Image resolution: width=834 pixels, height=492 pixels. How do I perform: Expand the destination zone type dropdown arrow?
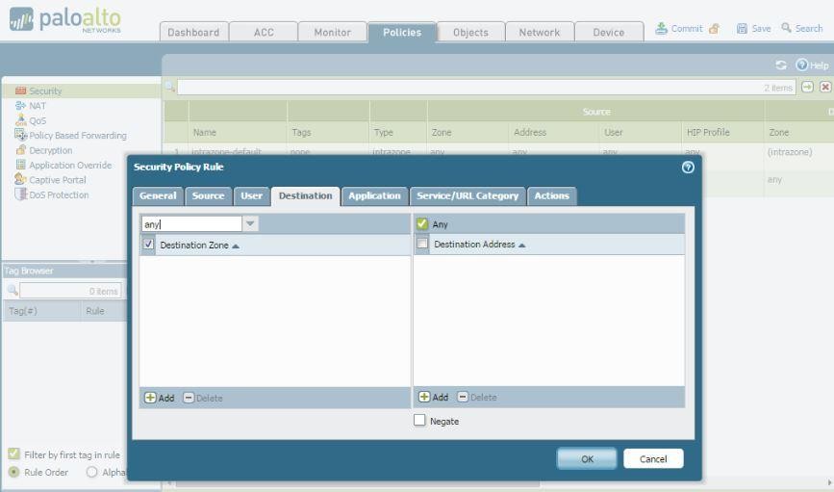pos(250,224)
